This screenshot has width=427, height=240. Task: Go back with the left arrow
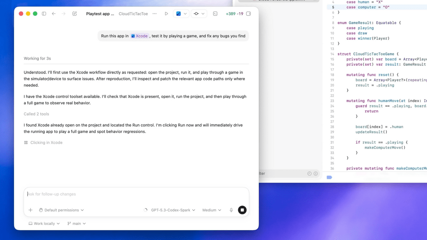(54, 14)
